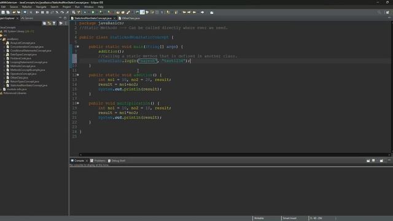This screenshot has height=221, width=393.
Task: Click the green Run toolbar icon
Action: (93, 12)
